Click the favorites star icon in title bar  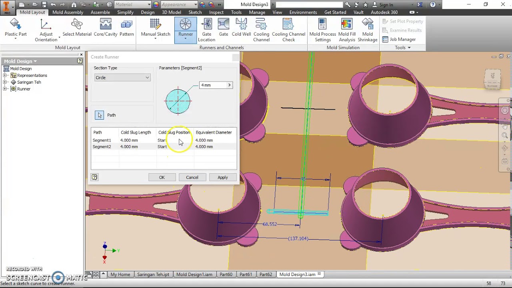366,4
